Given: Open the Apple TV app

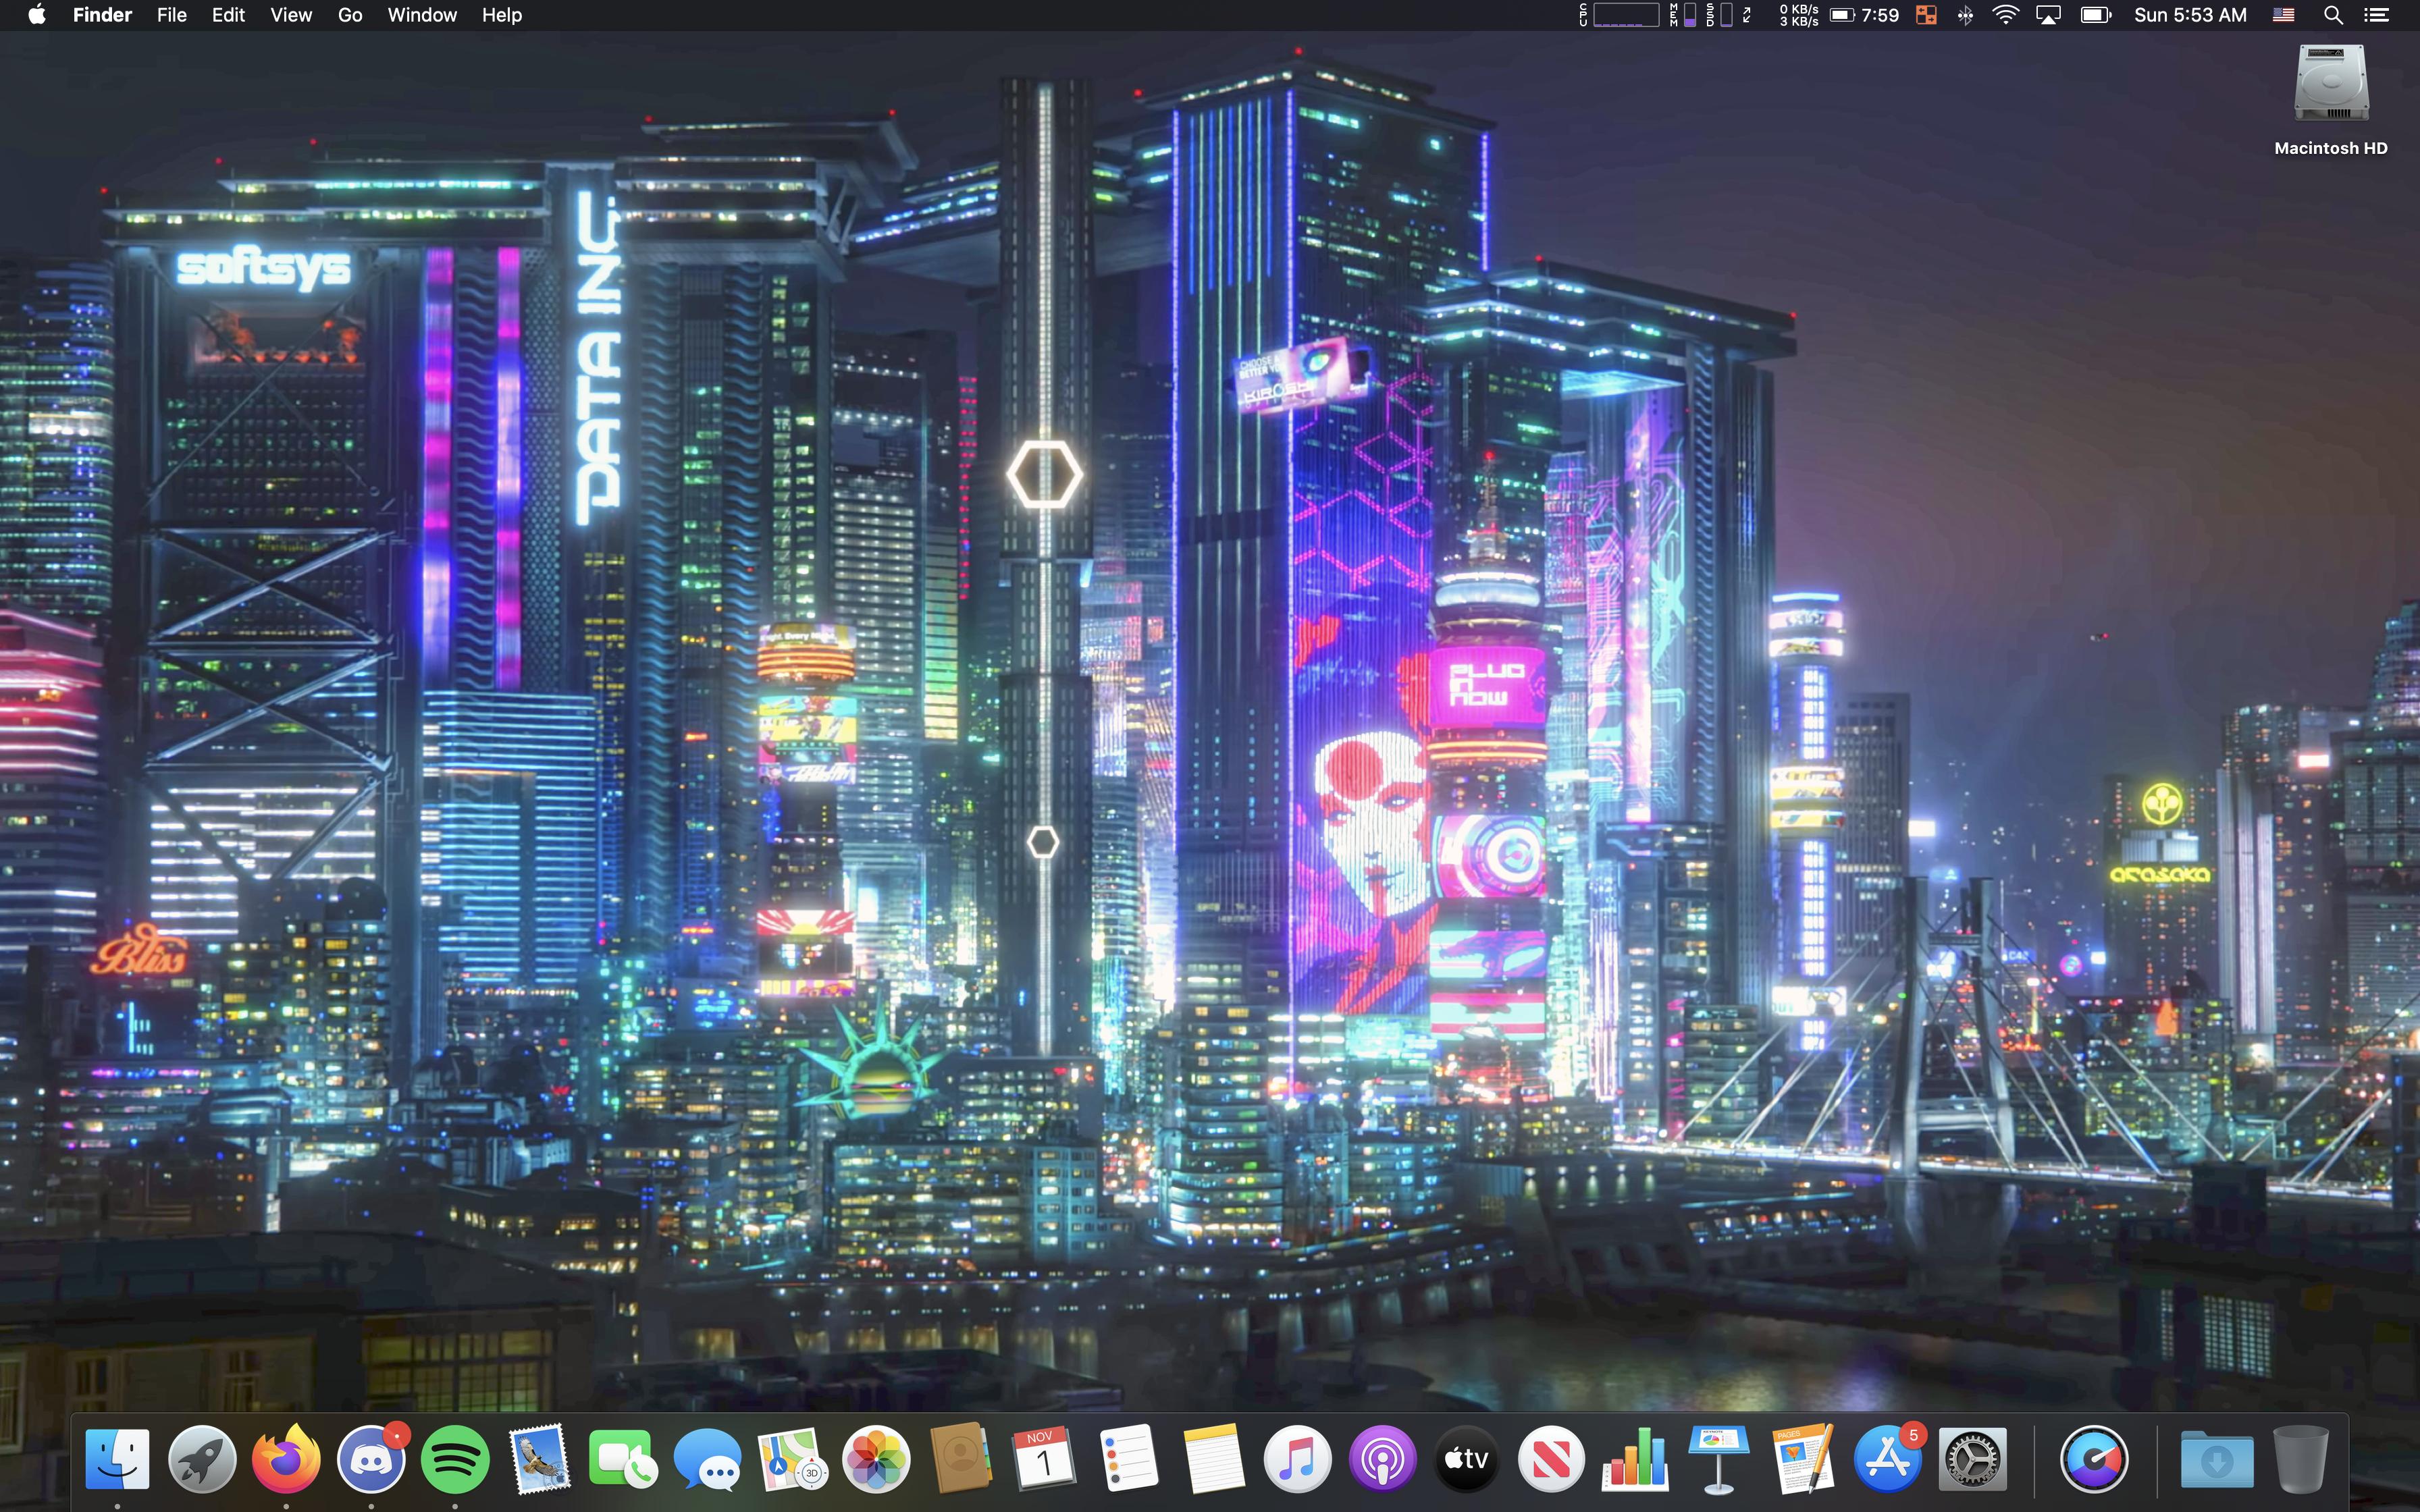Looking at the screenshot, I should tap(1466, 1459).
